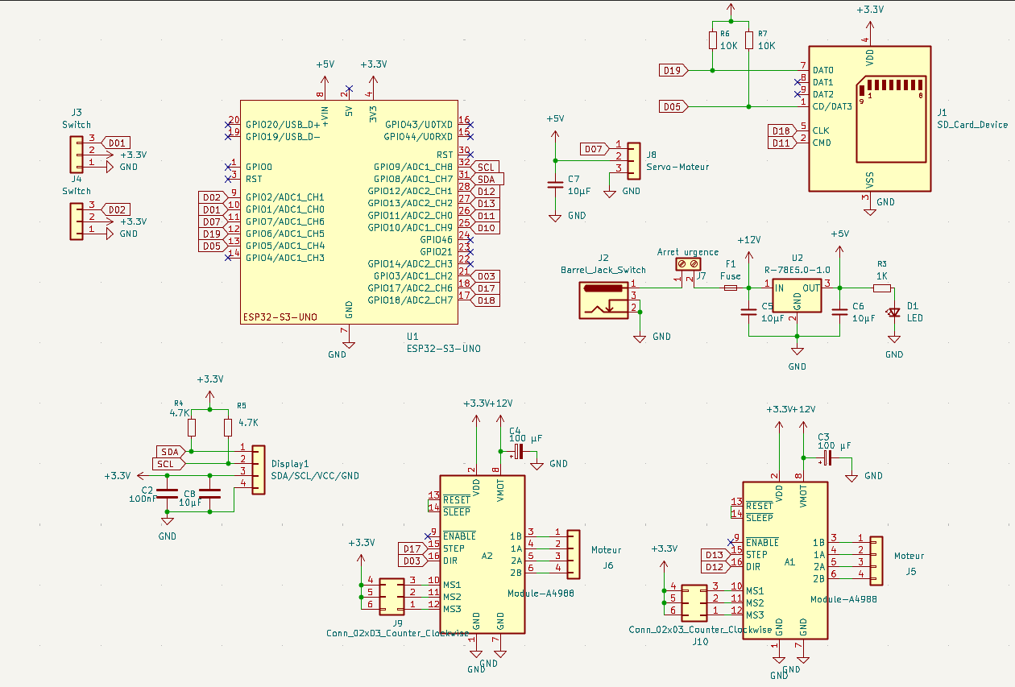Select the Barrel_Jack_Switch J2 symbol

pyautogui.click(x=603, y=300)
